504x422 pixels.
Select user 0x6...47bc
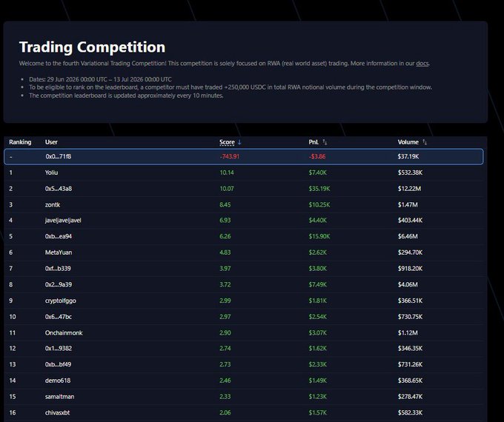point(58,317)
